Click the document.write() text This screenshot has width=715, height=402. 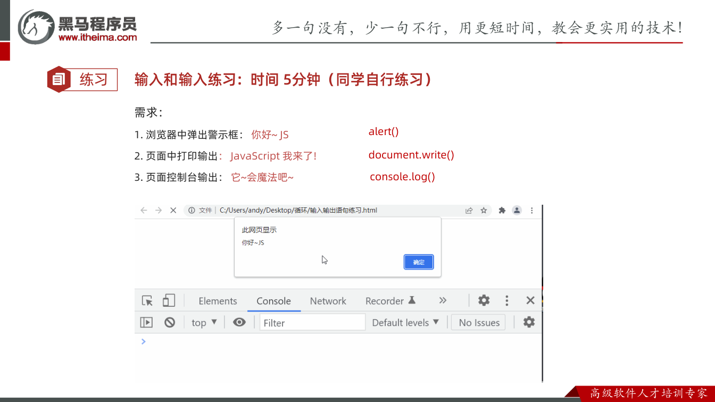(x=411, y=155)
